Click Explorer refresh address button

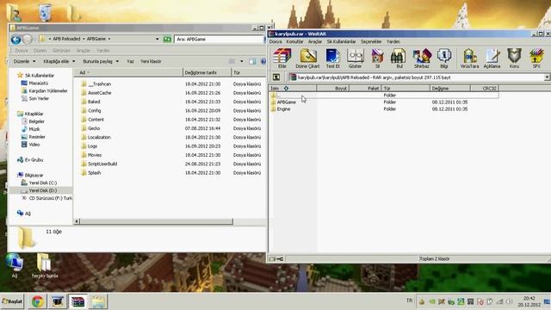coord(167,39)
